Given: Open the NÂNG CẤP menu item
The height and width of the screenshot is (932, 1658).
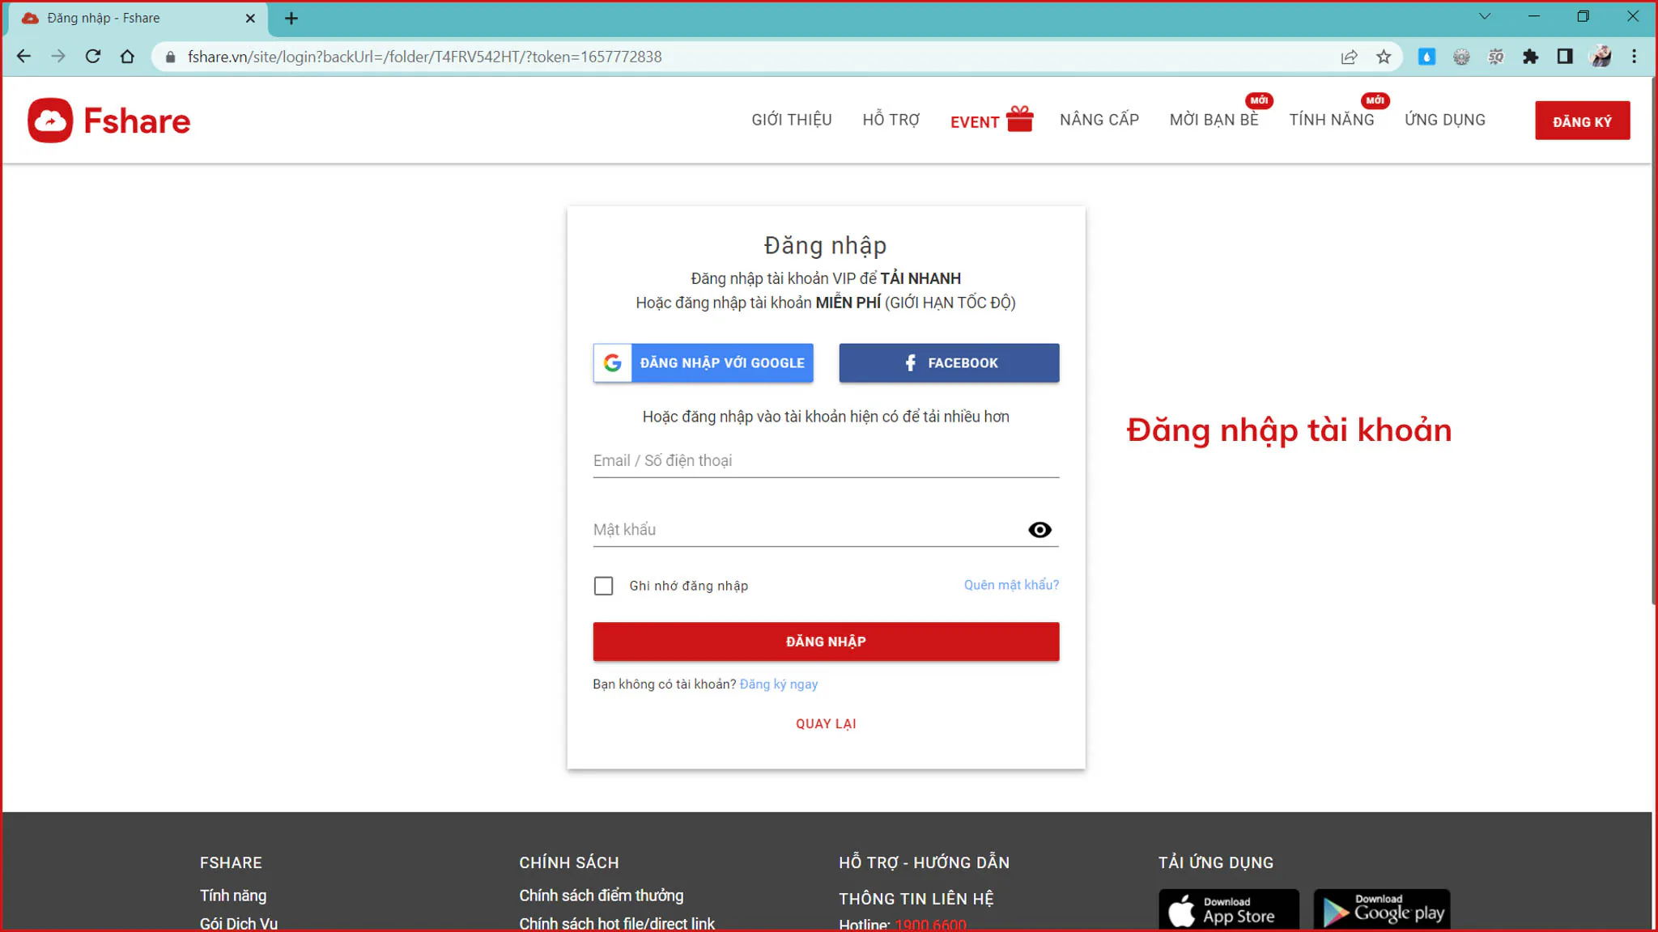Looking at the screenshot, I should click(1099, 120).
